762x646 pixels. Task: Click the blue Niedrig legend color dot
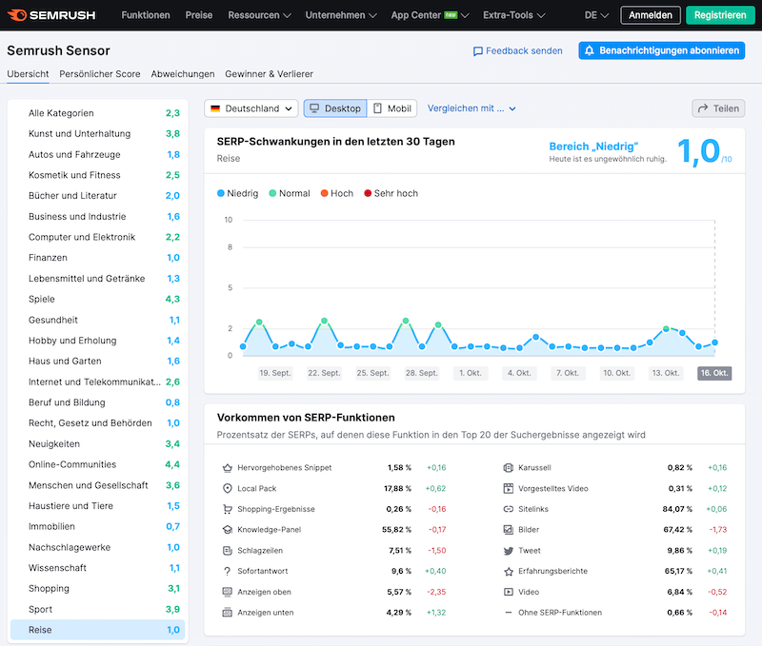222,193
